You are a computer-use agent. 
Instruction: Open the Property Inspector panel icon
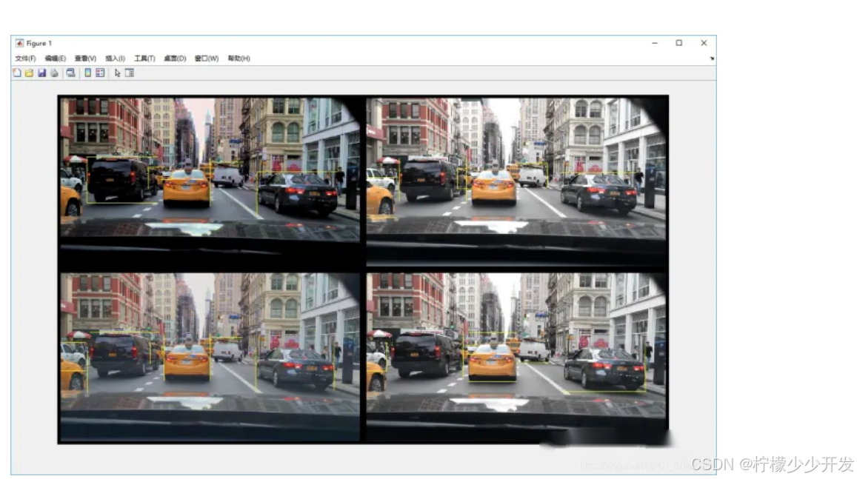tap(130, 73)
